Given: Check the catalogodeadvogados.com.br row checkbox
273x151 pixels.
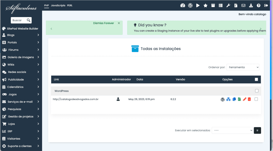Looking at the screenshot, I should (256, 99).
